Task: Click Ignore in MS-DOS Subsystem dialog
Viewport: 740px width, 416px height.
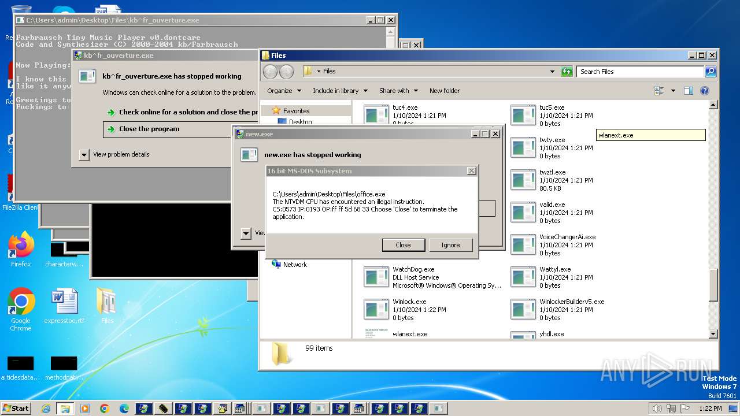Action: [x=450, y=245]
